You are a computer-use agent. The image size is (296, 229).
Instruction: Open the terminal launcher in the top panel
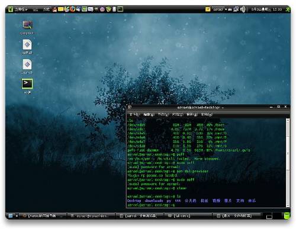click(120, 9)
